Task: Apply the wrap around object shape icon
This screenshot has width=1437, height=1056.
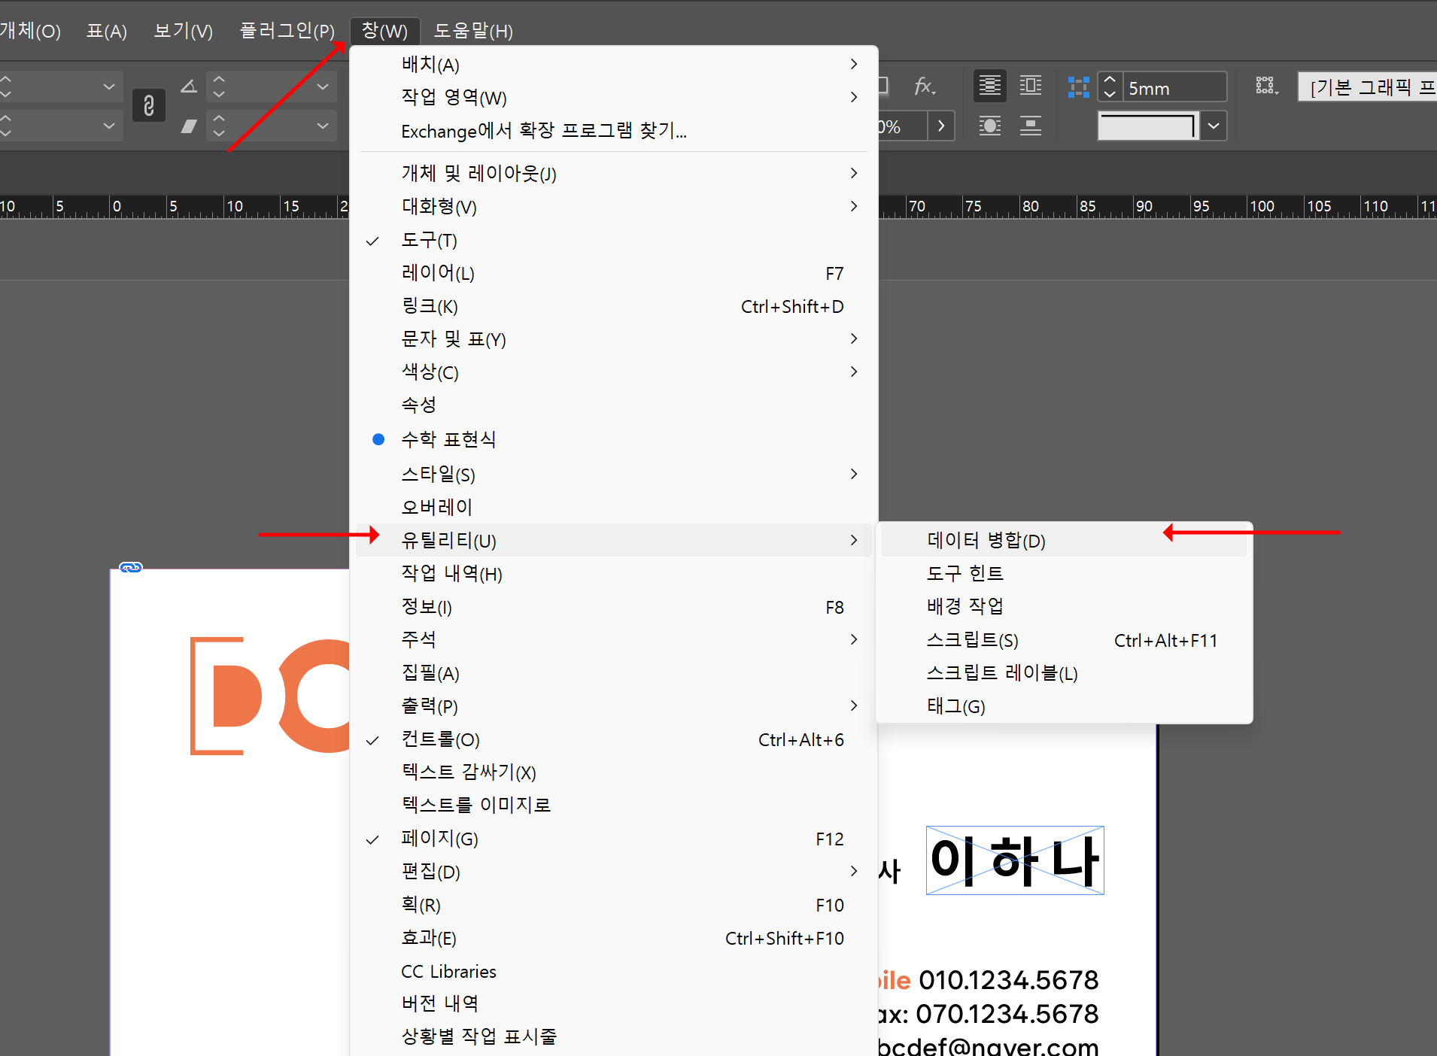Action: [x=1031, y=85]
